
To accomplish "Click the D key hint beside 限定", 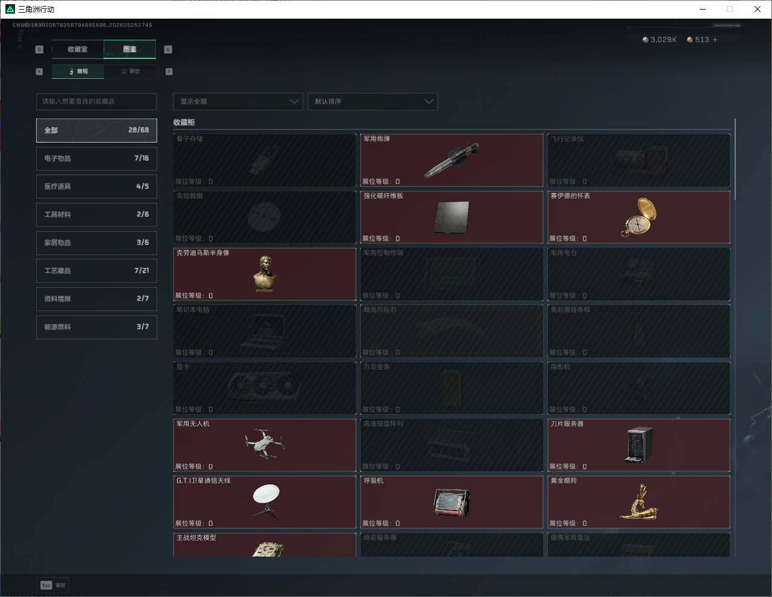I will click(169, 72).
